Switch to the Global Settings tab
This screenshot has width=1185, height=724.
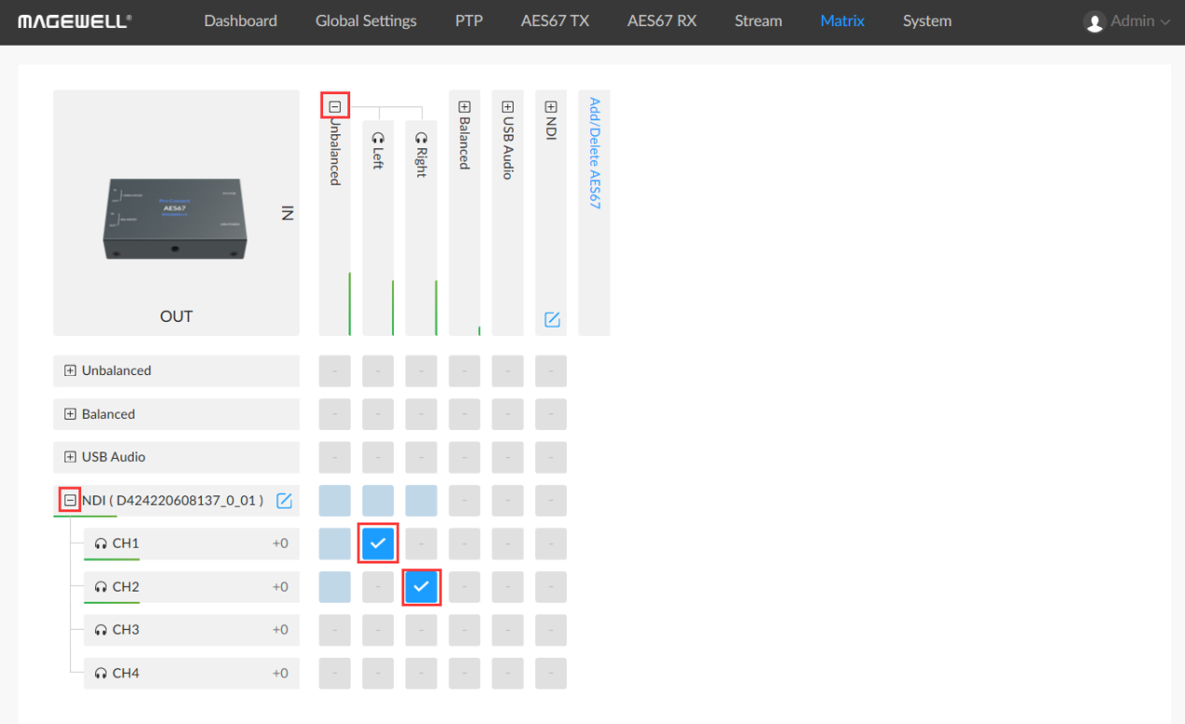(366, 21)
